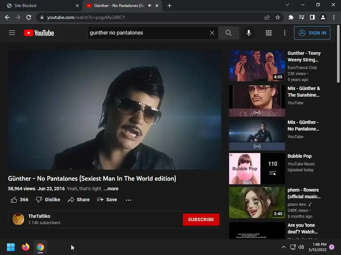341x255 pixels.
Task: Open TheTaltiko channel avatar
Action: [x=18, y=219]
